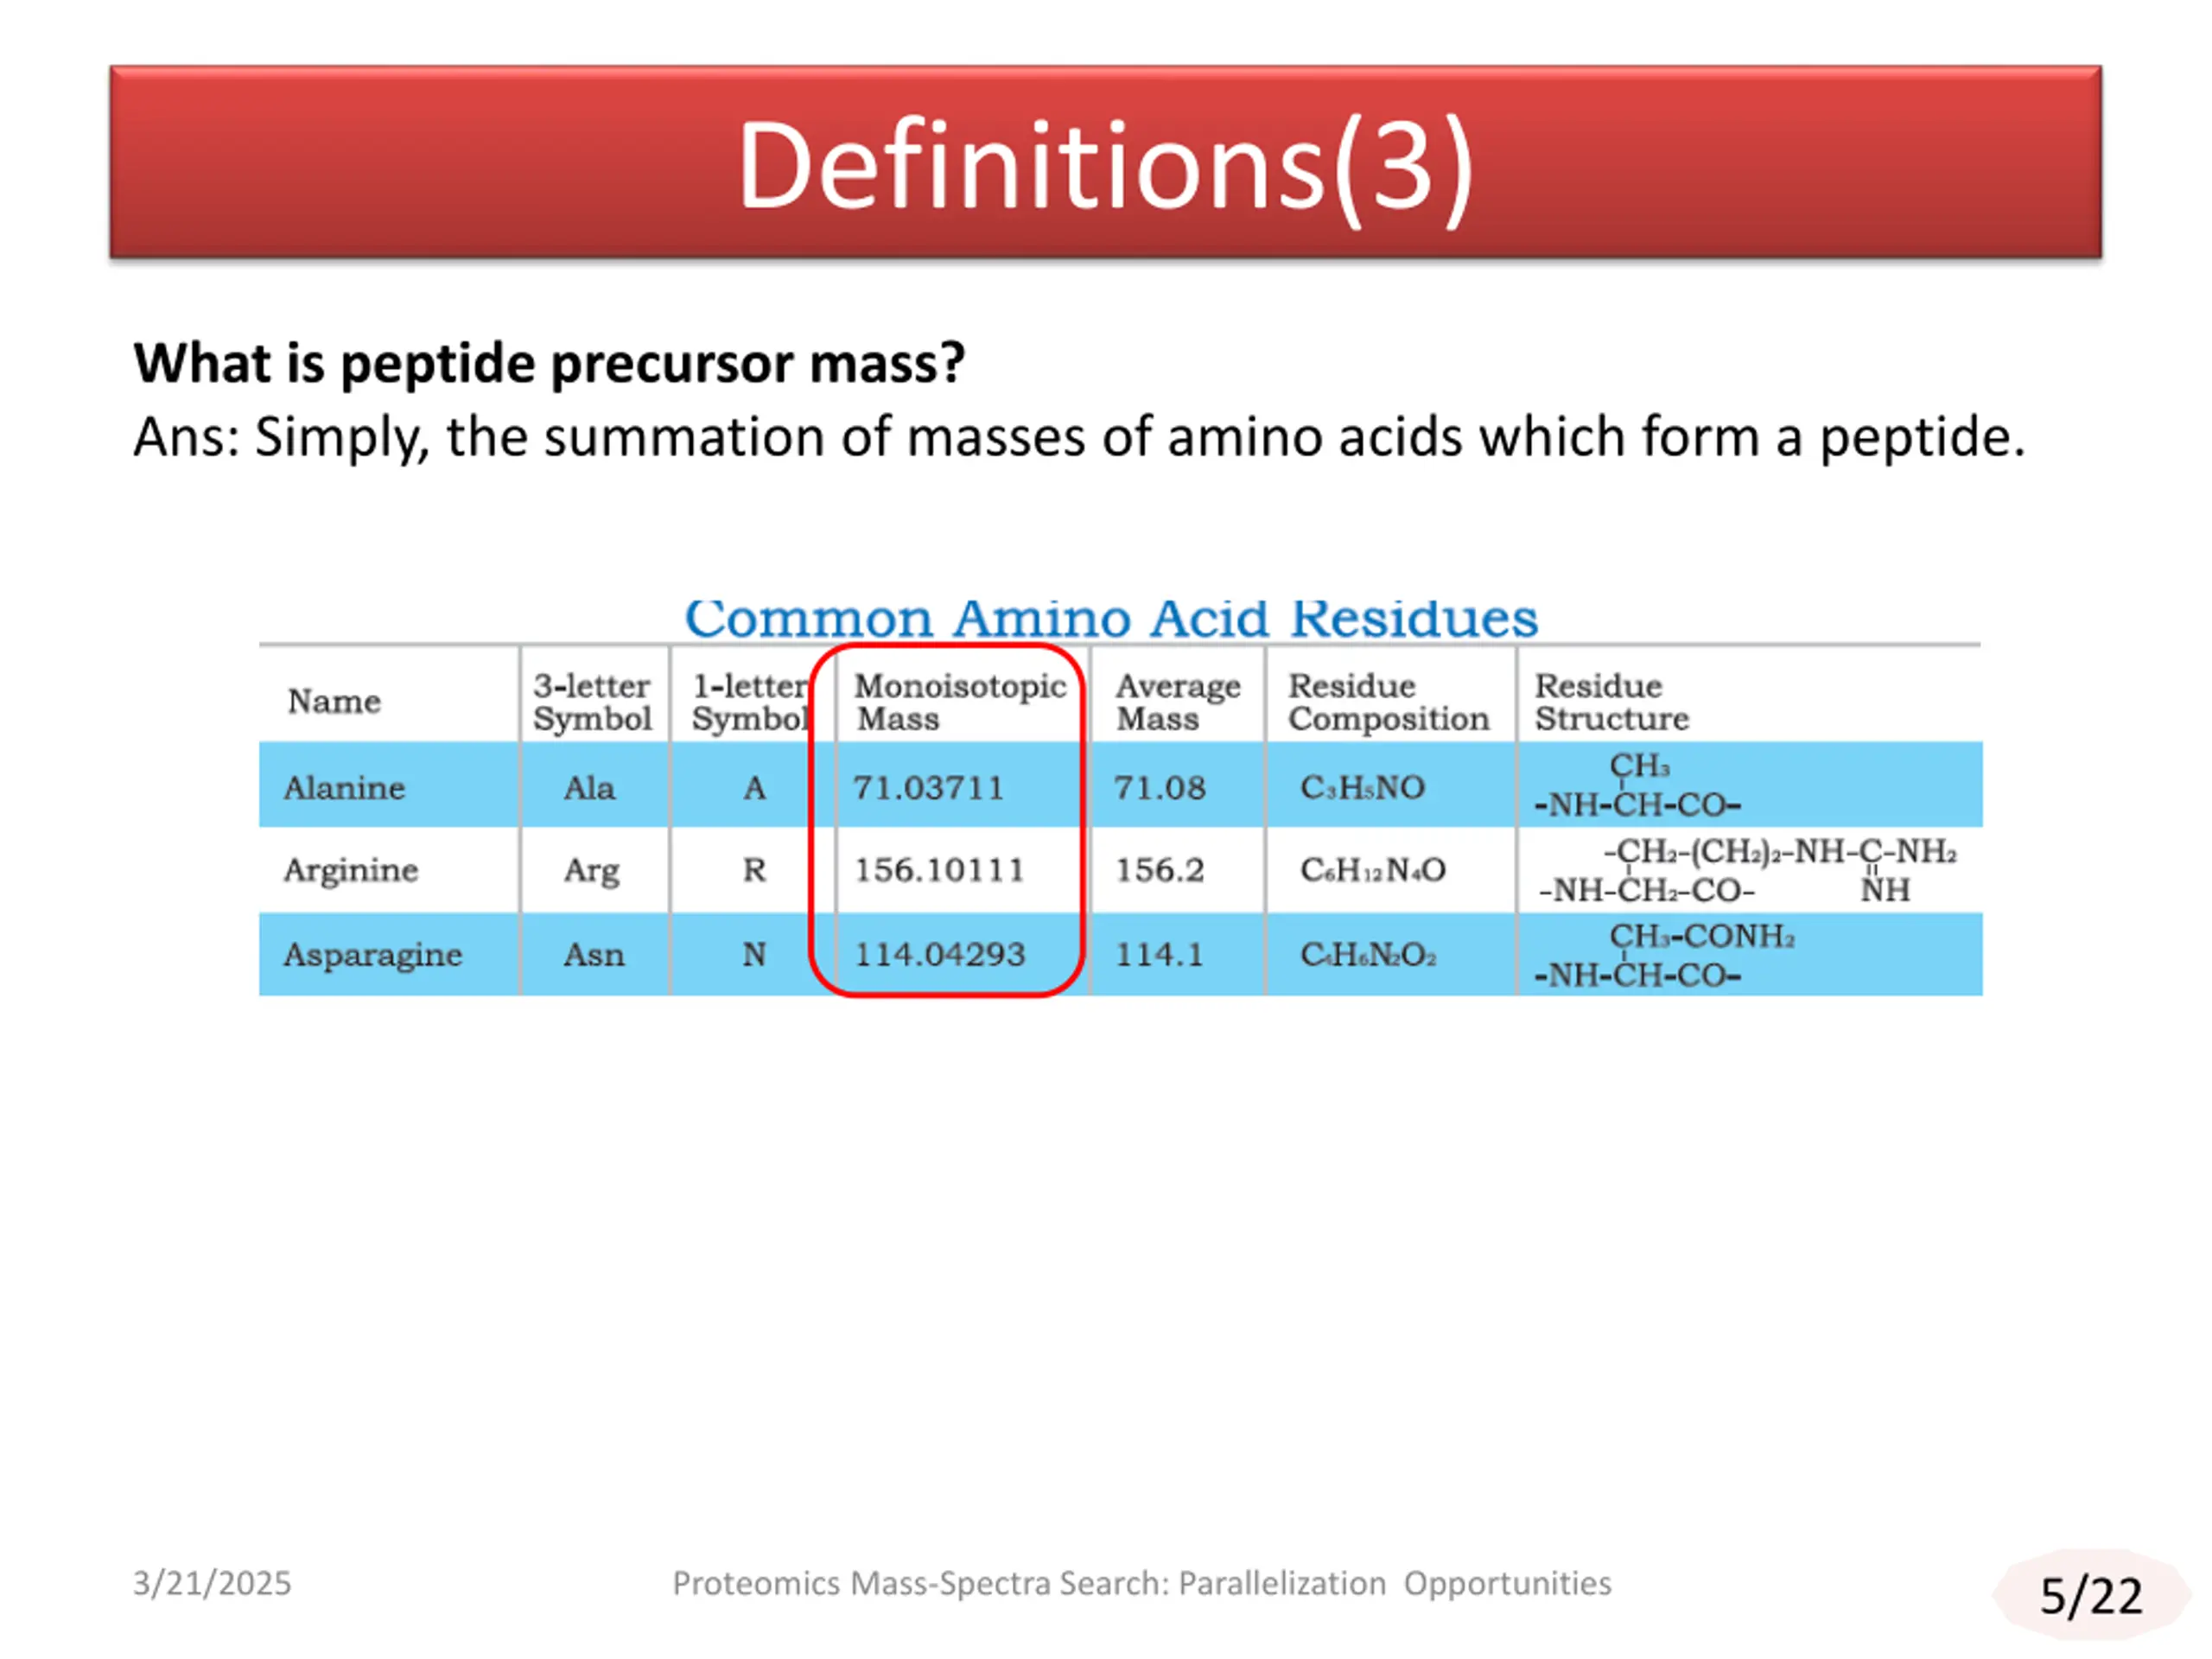This screenshot has height=1659, width=2212.
Task: Click the average mass value 156.2
Action: click(x=1160, y=870)
